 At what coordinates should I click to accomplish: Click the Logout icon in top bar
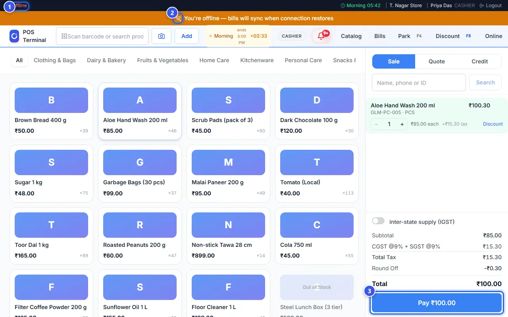click(482, 6)
